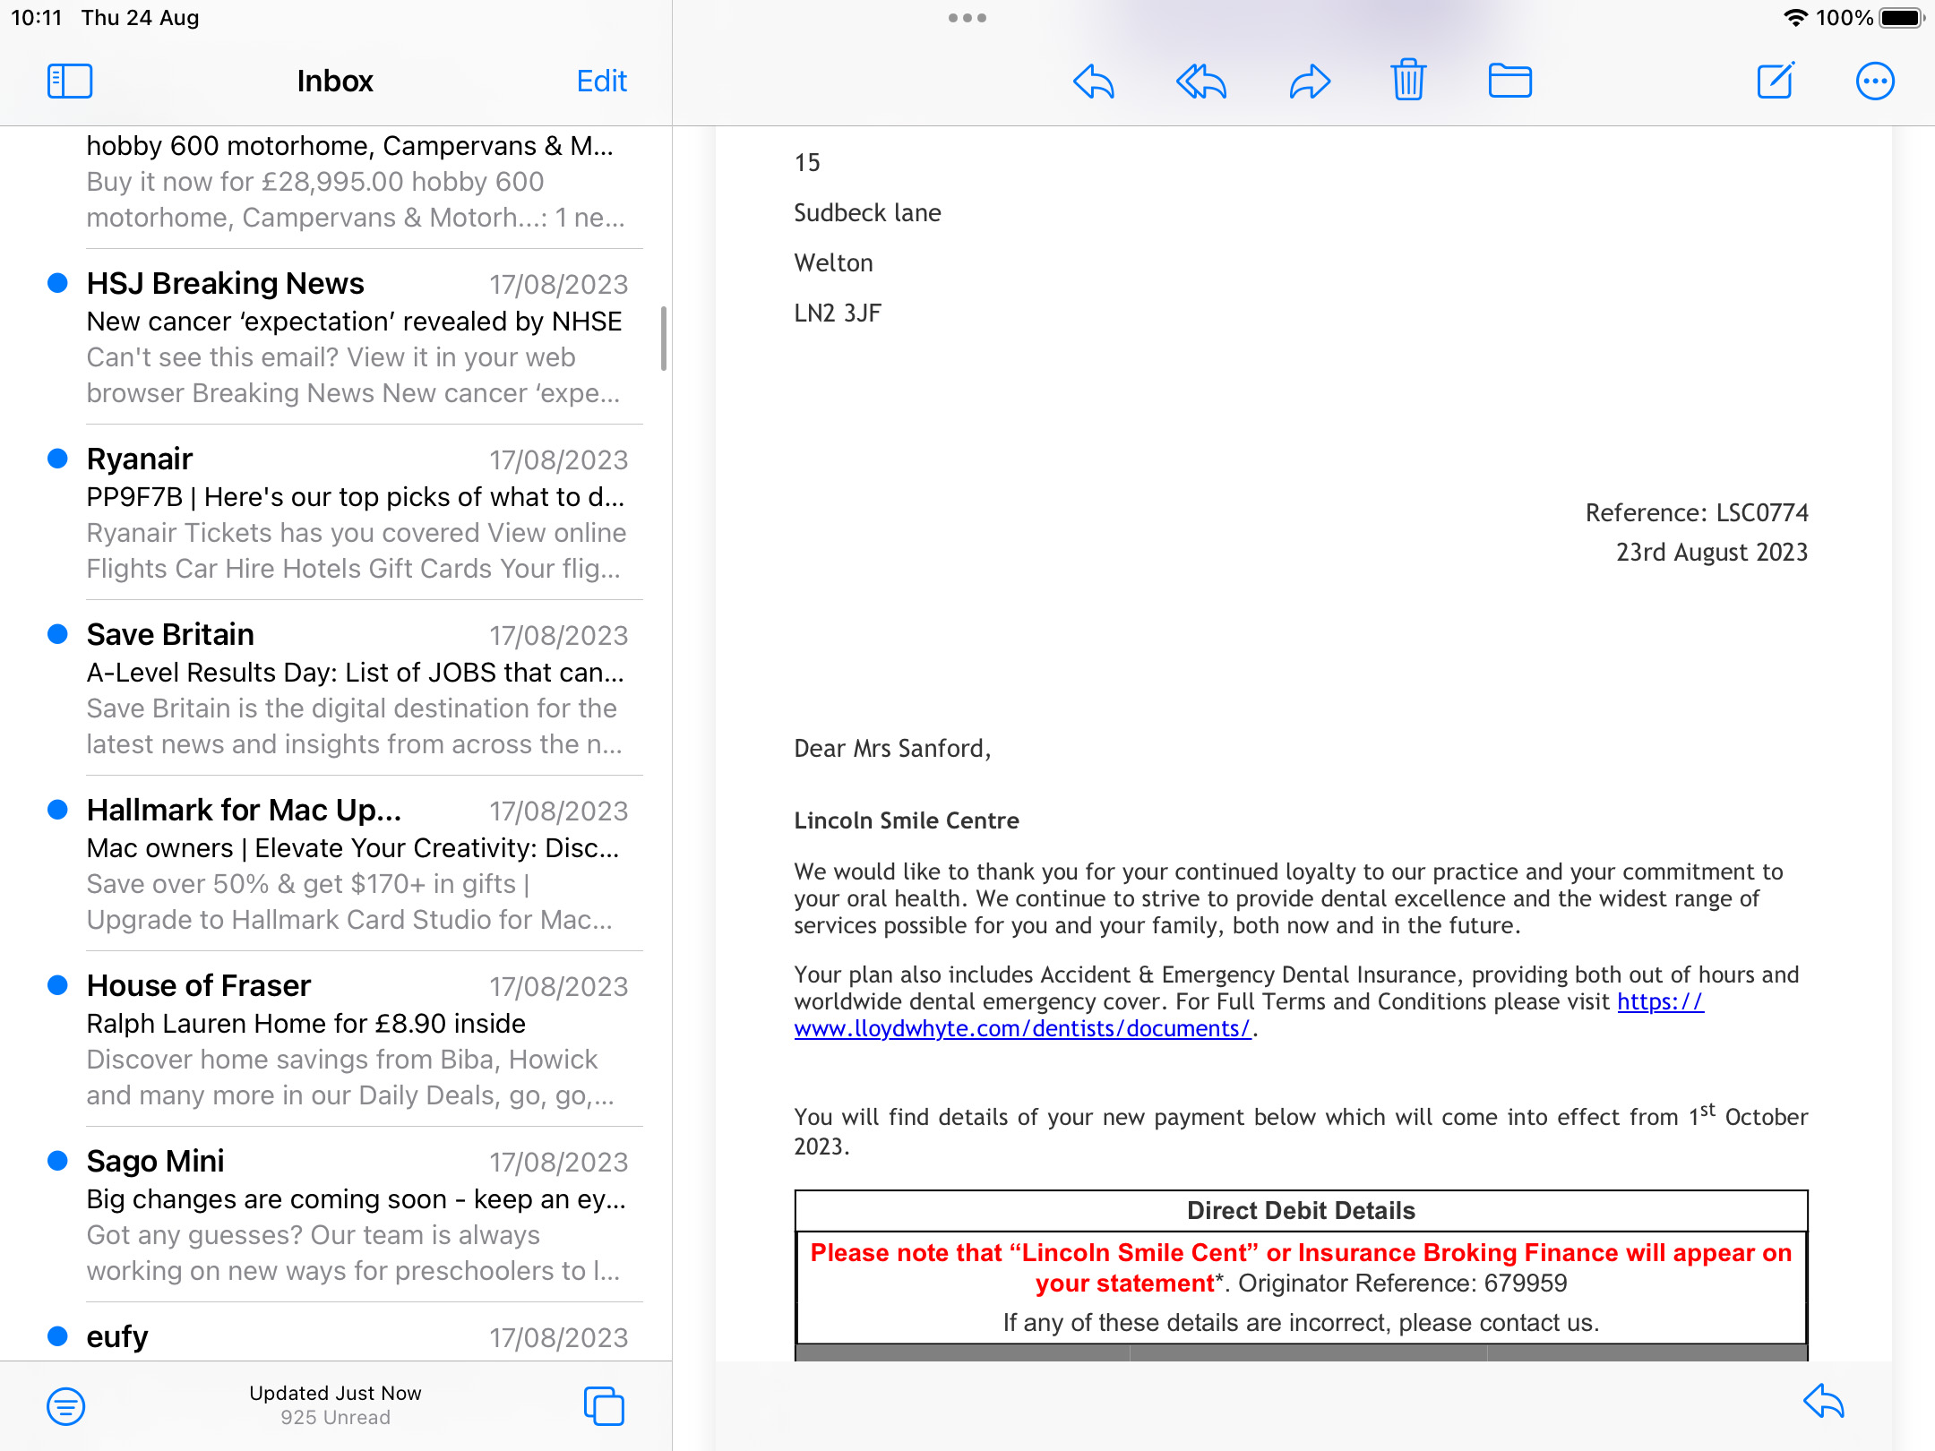Tap the Lincoln Smile Centre heading

[907, 820]
